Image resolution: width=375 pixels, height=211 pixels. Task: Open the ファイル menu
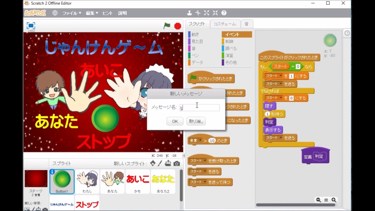pos(72,13)
